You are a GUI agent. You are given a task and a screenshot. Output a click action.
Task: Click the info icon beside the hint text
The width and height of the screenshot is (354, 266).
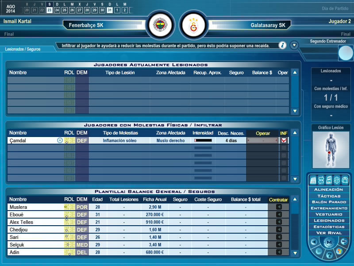[x=282, y=45]
